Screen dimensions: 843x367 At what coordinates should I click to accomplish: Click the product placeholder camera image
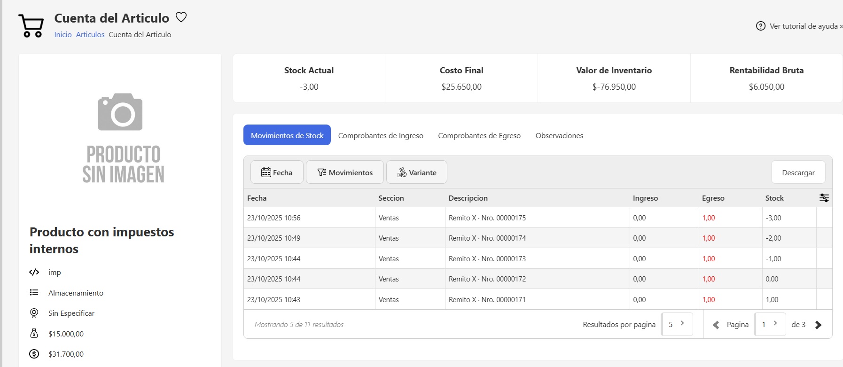coord(120,112)
